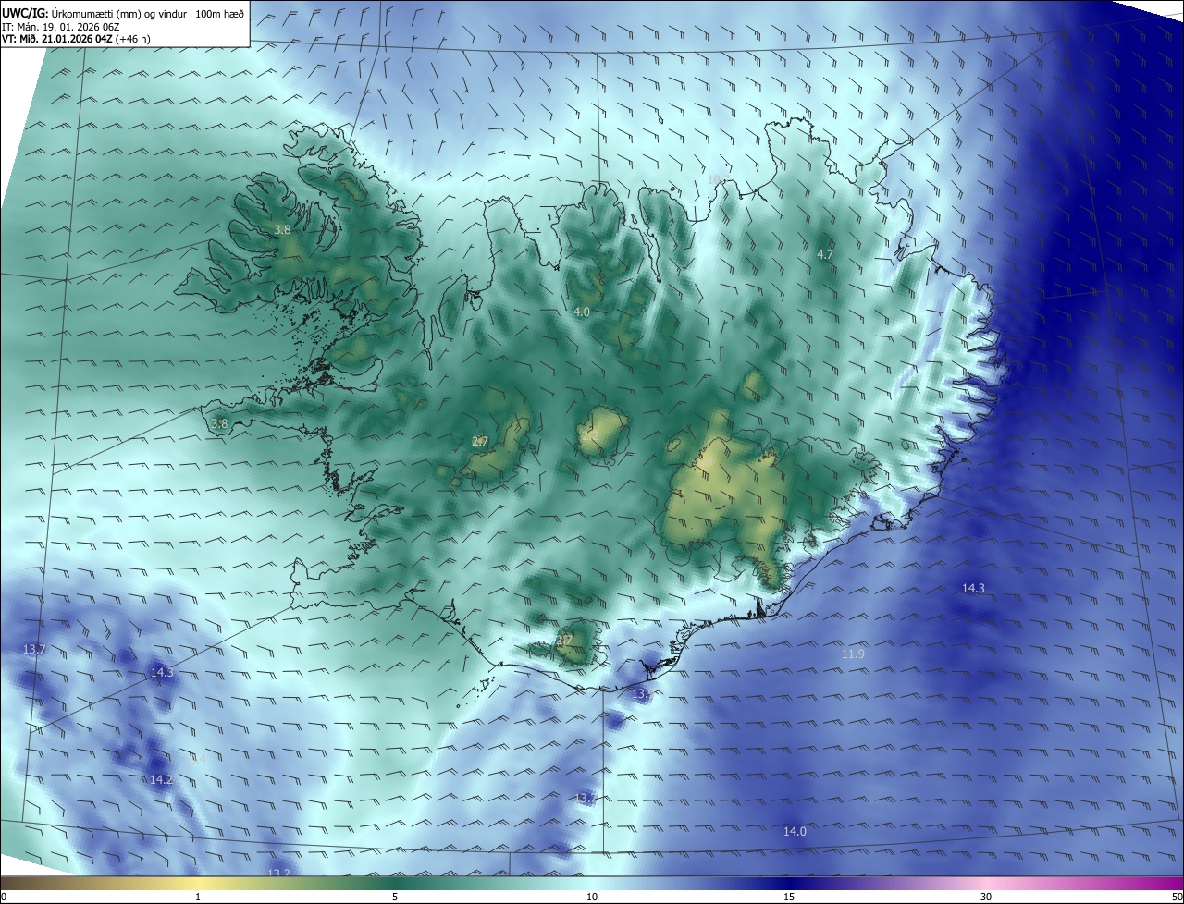The image size is (1184, 904).
Task: Click the 14.2 value label over the sea
Action: pos(161,780)
